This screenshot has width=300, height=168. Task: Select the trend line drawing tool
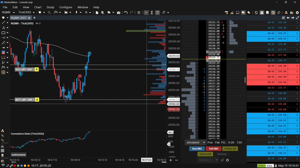pyautogui.click(x=3, y=23)
